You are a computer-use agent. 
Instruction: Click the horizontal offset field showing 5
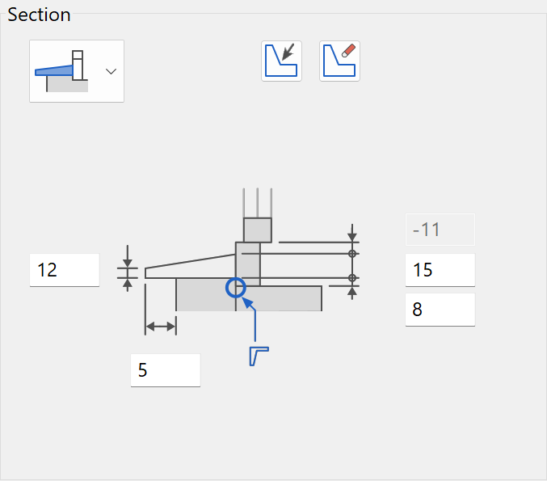[166, 370]
